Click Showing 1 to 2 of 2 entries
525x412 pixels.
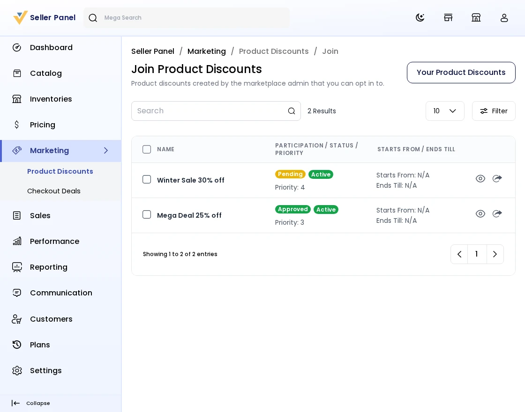180,254
